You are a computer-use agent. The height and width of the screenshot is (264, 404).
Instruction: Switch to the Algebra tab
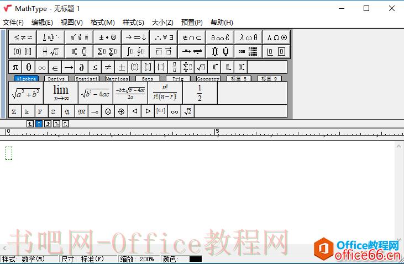(x=26, y=78)
